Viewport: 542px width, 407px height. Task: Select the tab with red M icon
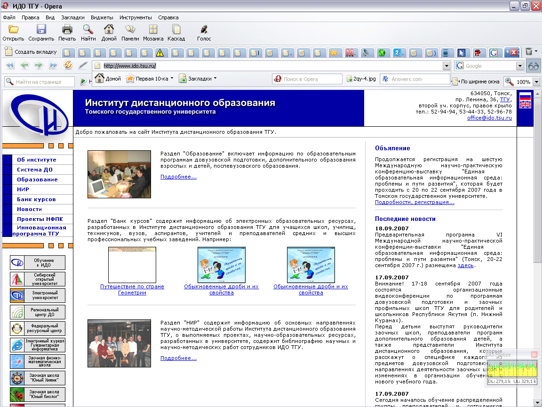(350, 53)
